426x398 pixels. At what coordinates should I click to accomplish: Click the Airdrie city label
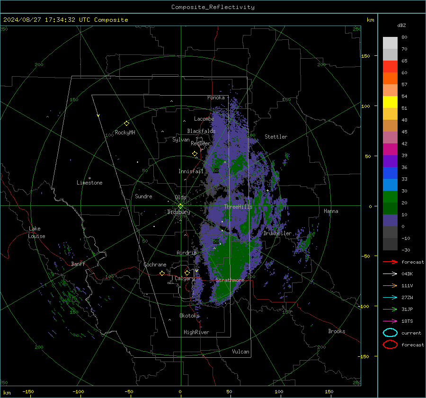[x=186, y=253]
